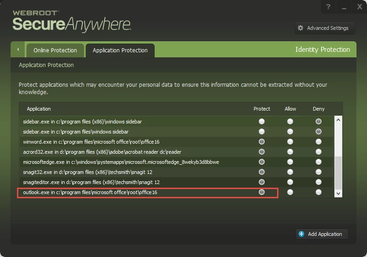
Task: Select Deny for acrord32.exe
Action: pos(318,151)
